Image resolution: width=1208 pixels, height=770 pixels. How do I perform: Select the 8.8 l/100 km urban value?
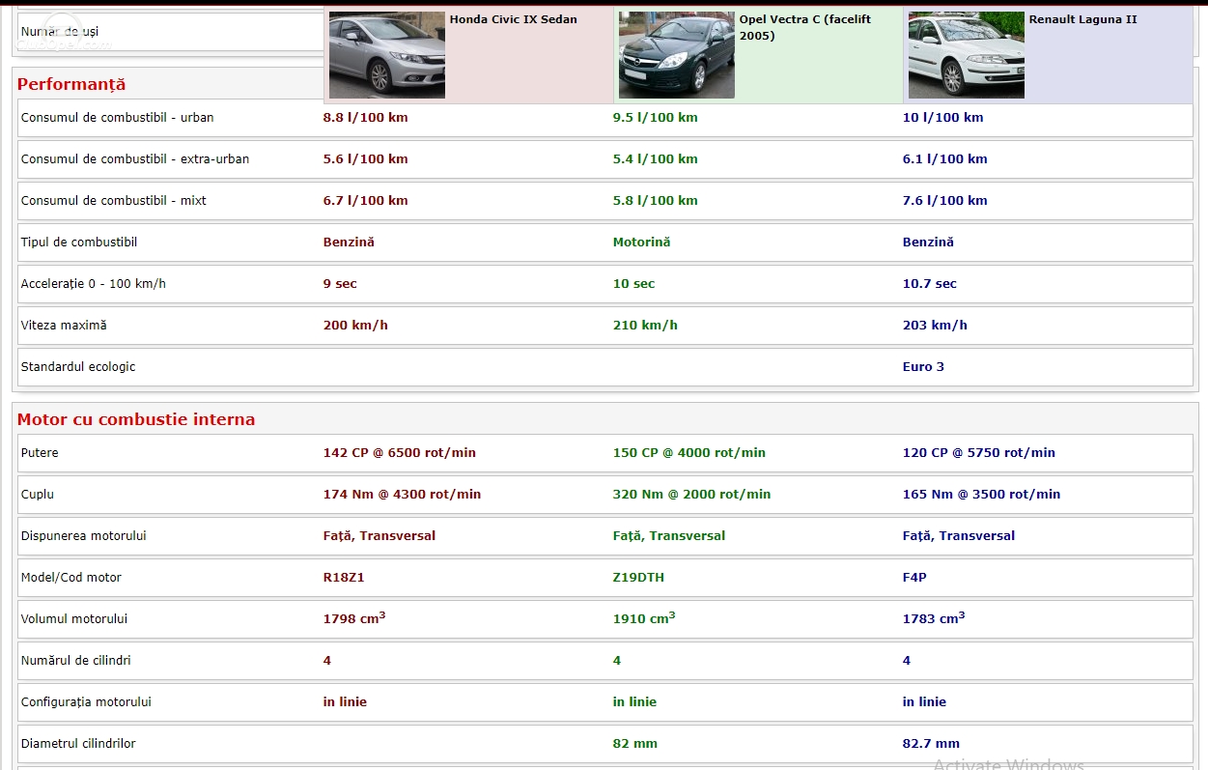(x=366, y=118)
